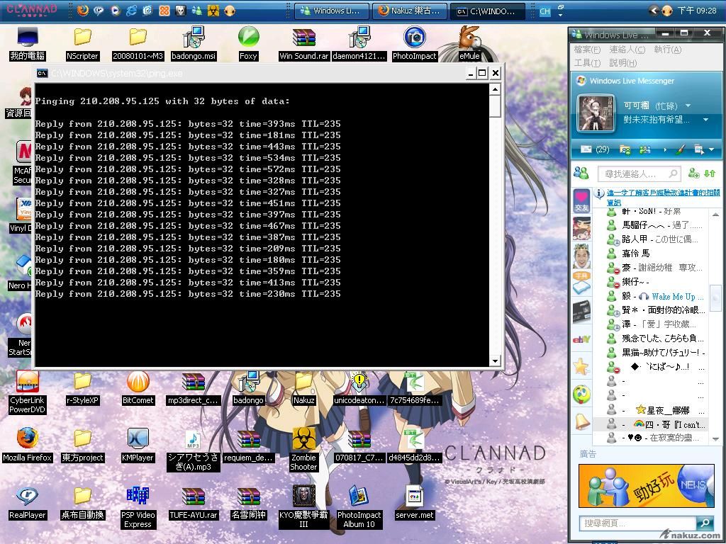Click the 尋找連絡人 search field
The image size is (726, 544).
[639, 174]
